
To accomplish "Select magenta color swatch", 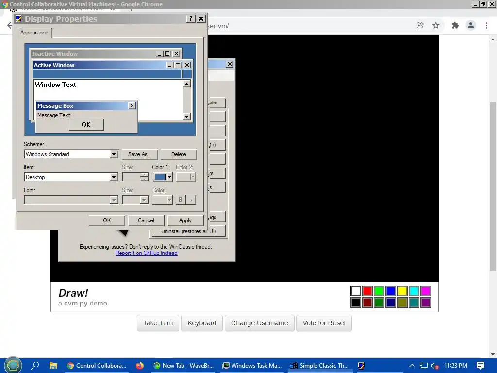I will (x=425, y=290).
